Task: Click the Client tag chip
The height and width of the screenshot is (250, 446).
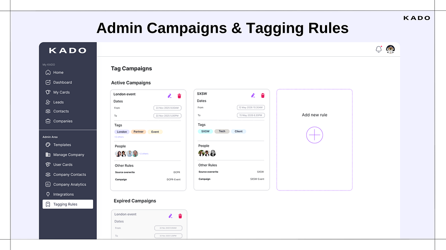Action: [x=239, y=131]
